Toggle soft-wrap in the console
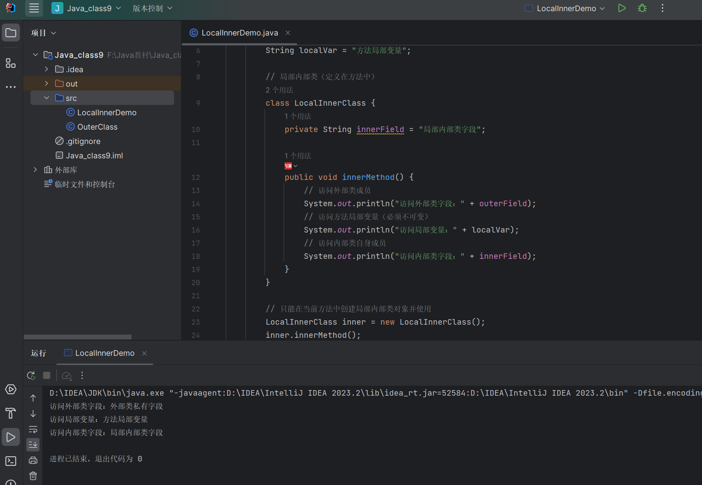The width and height of the screenshot is (702, 485). (33, 430)
